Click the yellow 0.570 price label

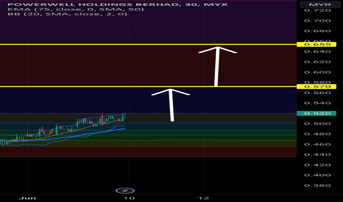tap(317, 87)
